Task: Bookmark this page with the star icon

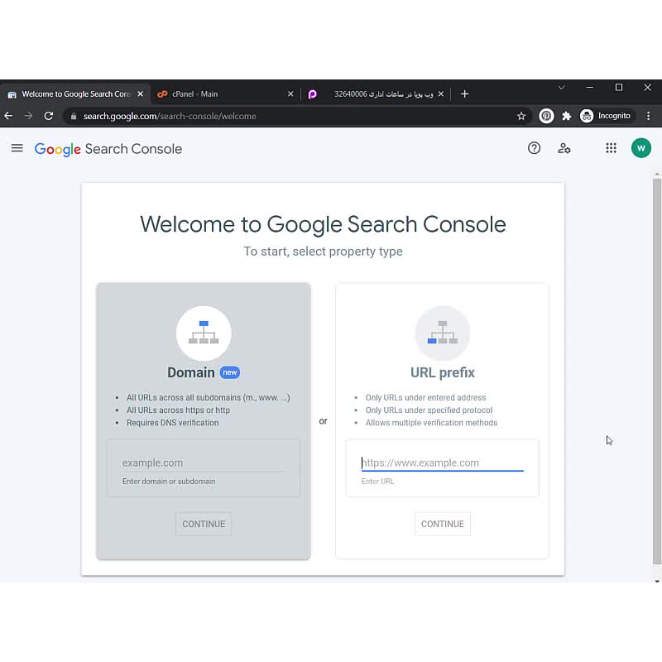Action: pyautogui.click(x=521, y=116)
